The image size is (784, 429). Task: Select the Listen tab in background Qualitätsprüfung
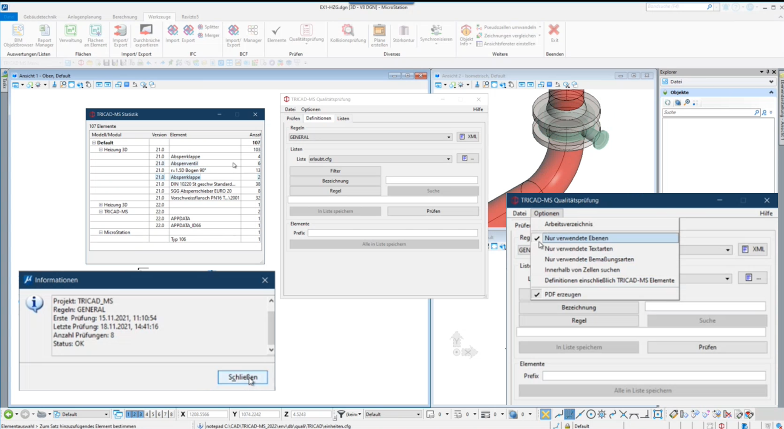[x=343, y=119]
